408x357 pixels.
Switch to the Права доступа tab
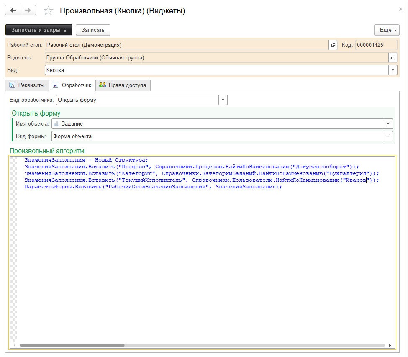(x=123, y=85)
